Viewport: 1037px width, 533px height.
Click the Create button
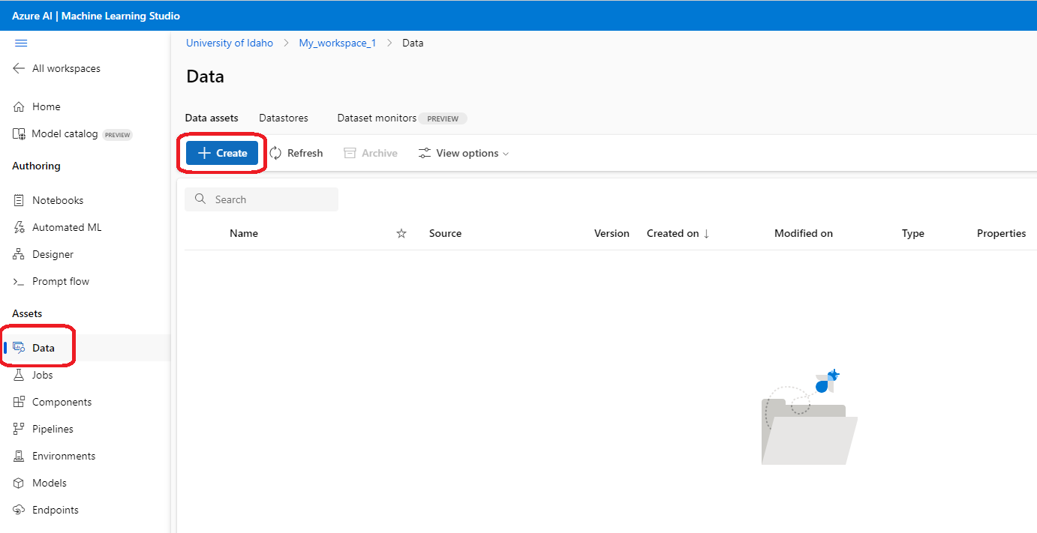point(222,153)
